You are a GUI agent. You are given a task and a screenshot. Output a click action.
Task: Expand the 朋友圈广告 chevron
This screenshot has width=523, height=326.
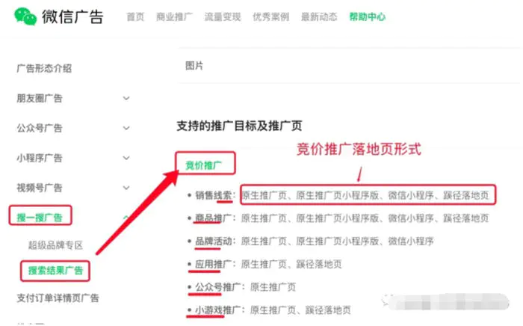pyautogui.click(x=126, y=98)
